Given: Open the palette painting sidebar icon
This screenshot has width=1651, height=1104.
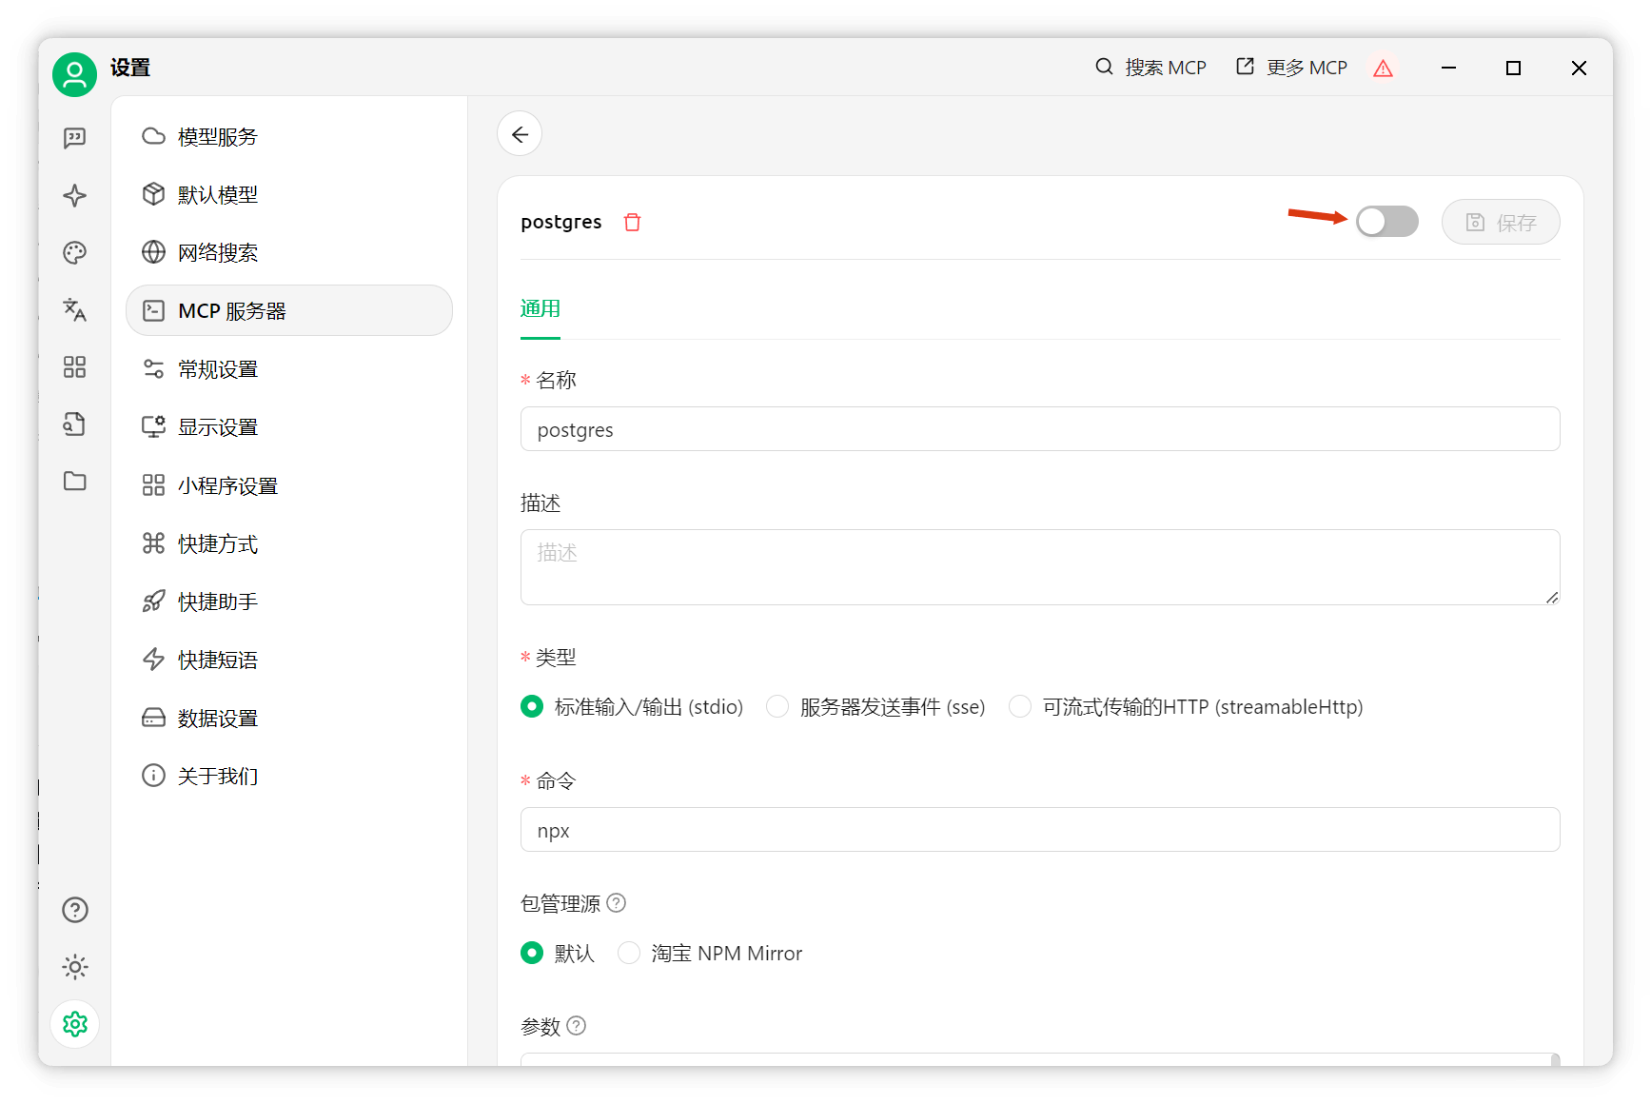Looking at the screenshot, I should pyautogui.click(x=74, y=252).
